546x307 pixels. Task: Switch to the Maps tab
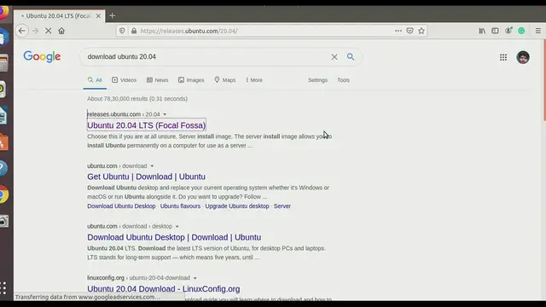(x=225, y=80)
